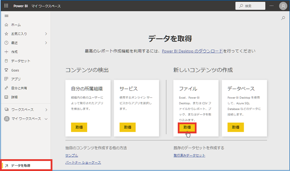
Task: Click the ワークスペース monitor icon
Action: (x=7, y=109)
